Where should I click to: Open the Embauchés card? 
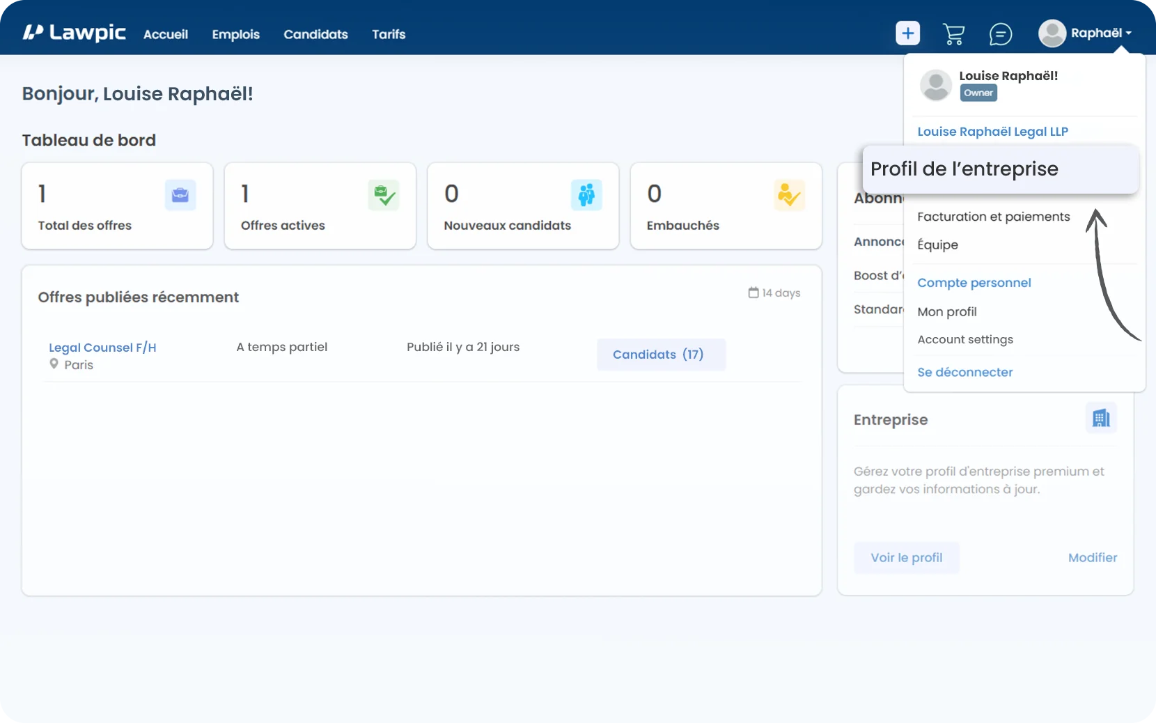coord(726,206)
